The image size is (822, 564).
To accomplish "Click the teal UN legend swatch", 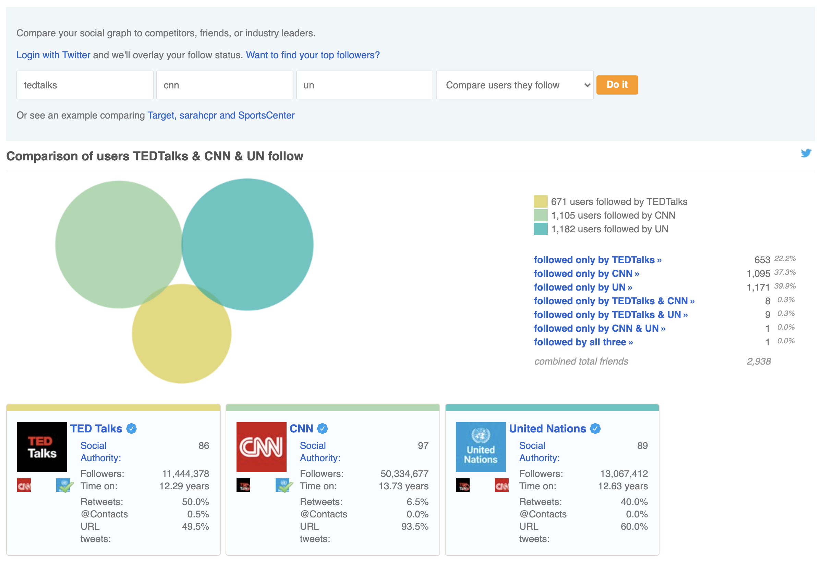I will (x=541, y=229).
